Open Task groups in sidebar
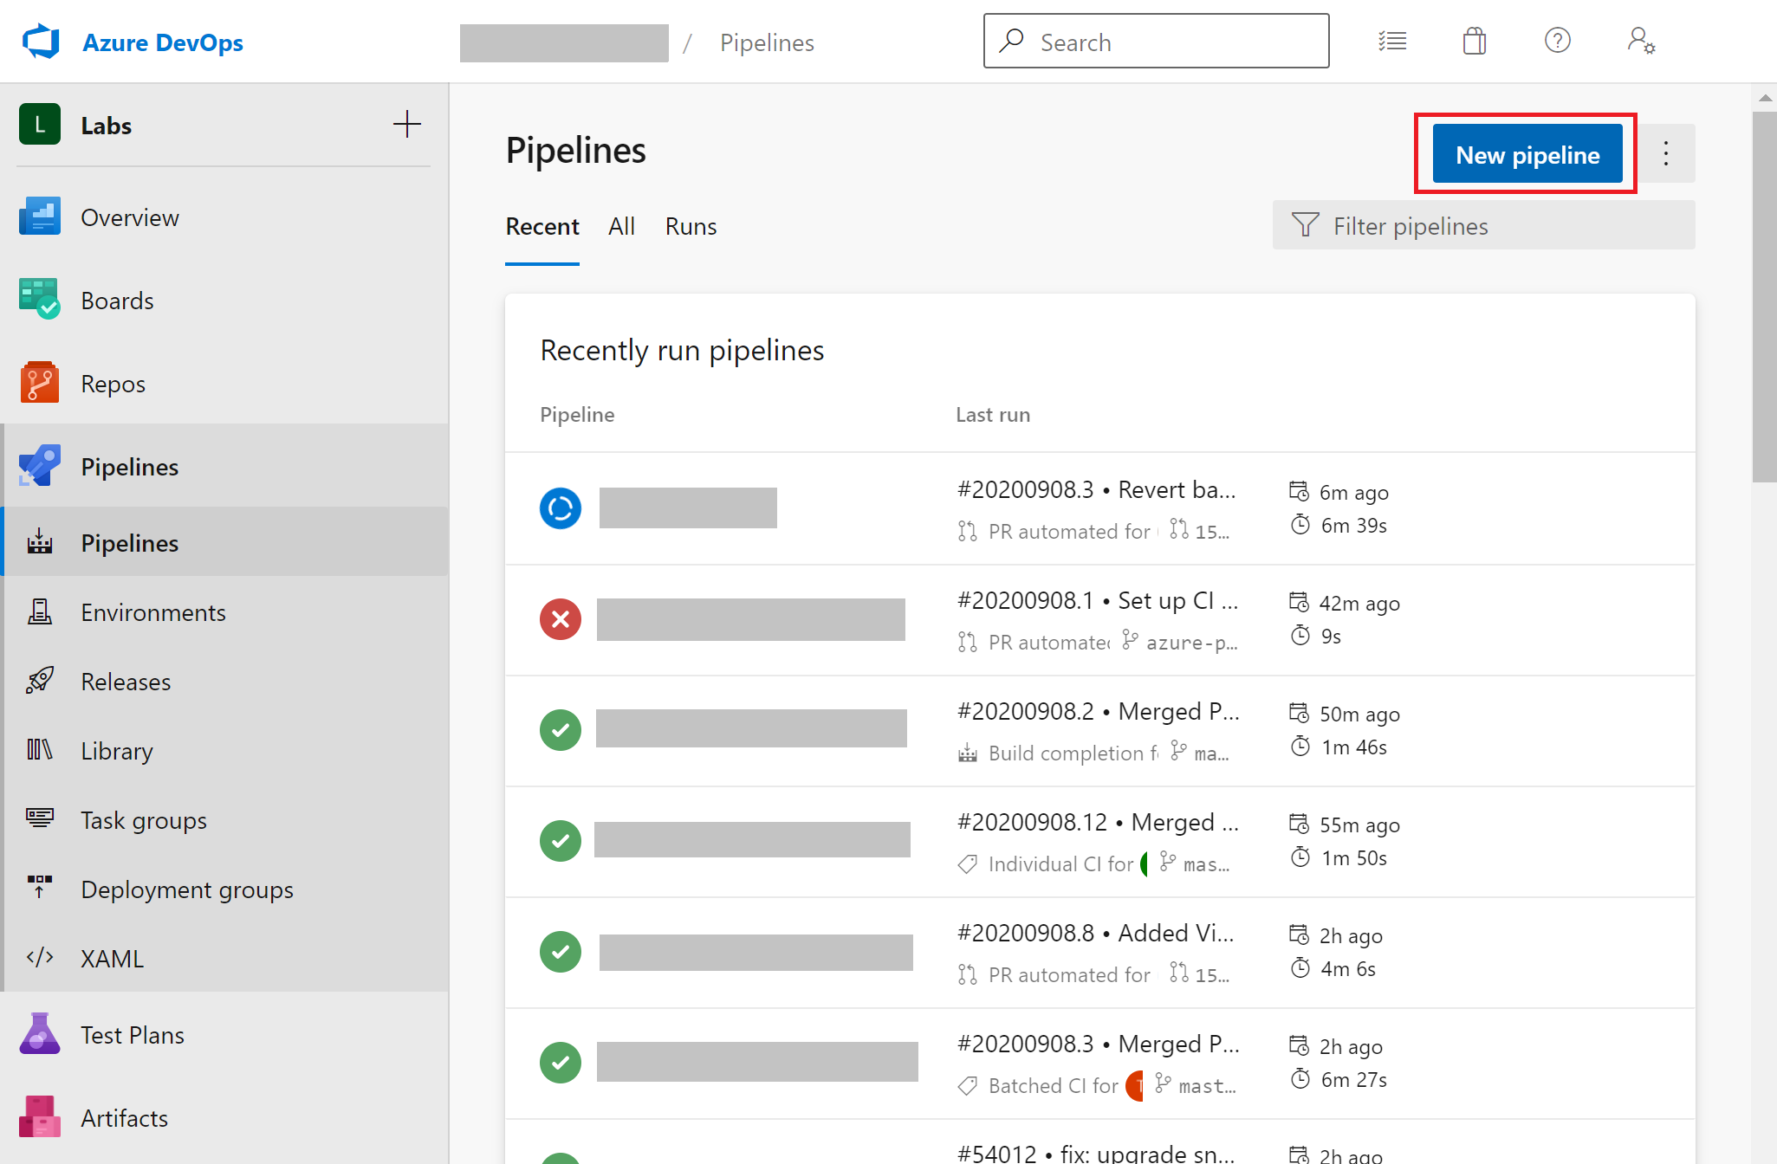1777x1164 pixels. tap(225, 820)
